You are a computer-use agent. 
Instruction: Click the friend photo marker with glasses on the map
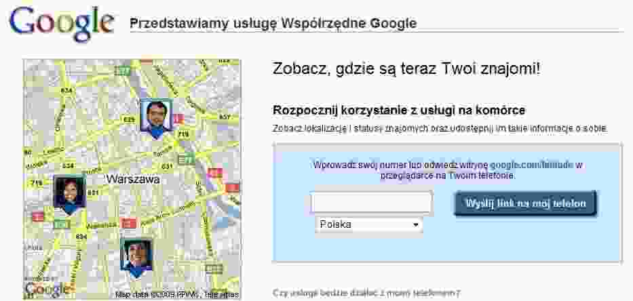157,118
